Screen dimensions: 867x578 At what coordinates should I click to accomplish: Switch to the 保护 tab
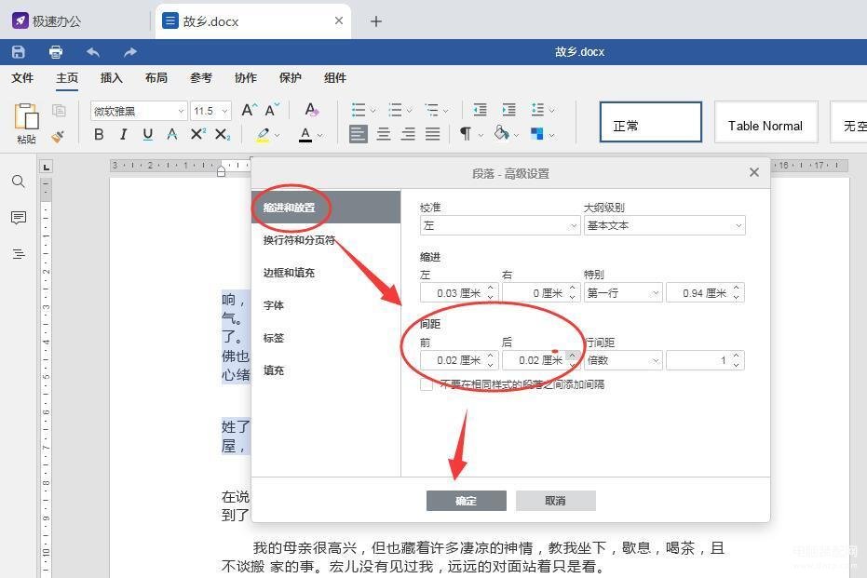[x=291, y=78]
